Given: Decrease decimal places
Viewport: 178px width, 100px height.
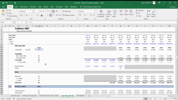Looking at the screenshot, I should tap(94, 15).
